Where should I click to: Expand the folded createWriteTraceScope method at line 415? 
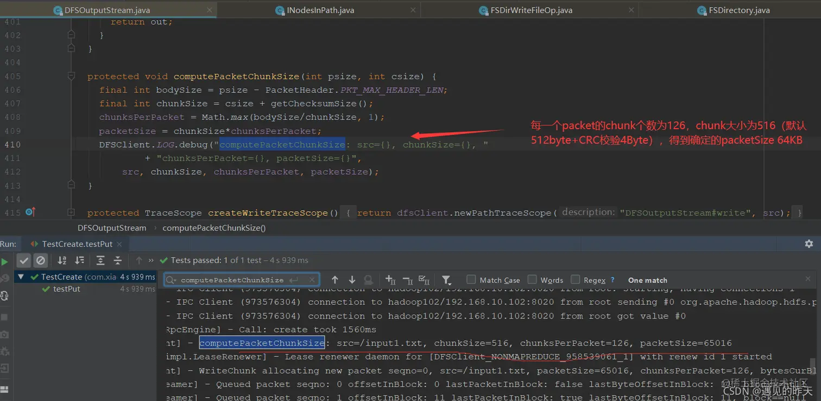[x=71, y=213]
